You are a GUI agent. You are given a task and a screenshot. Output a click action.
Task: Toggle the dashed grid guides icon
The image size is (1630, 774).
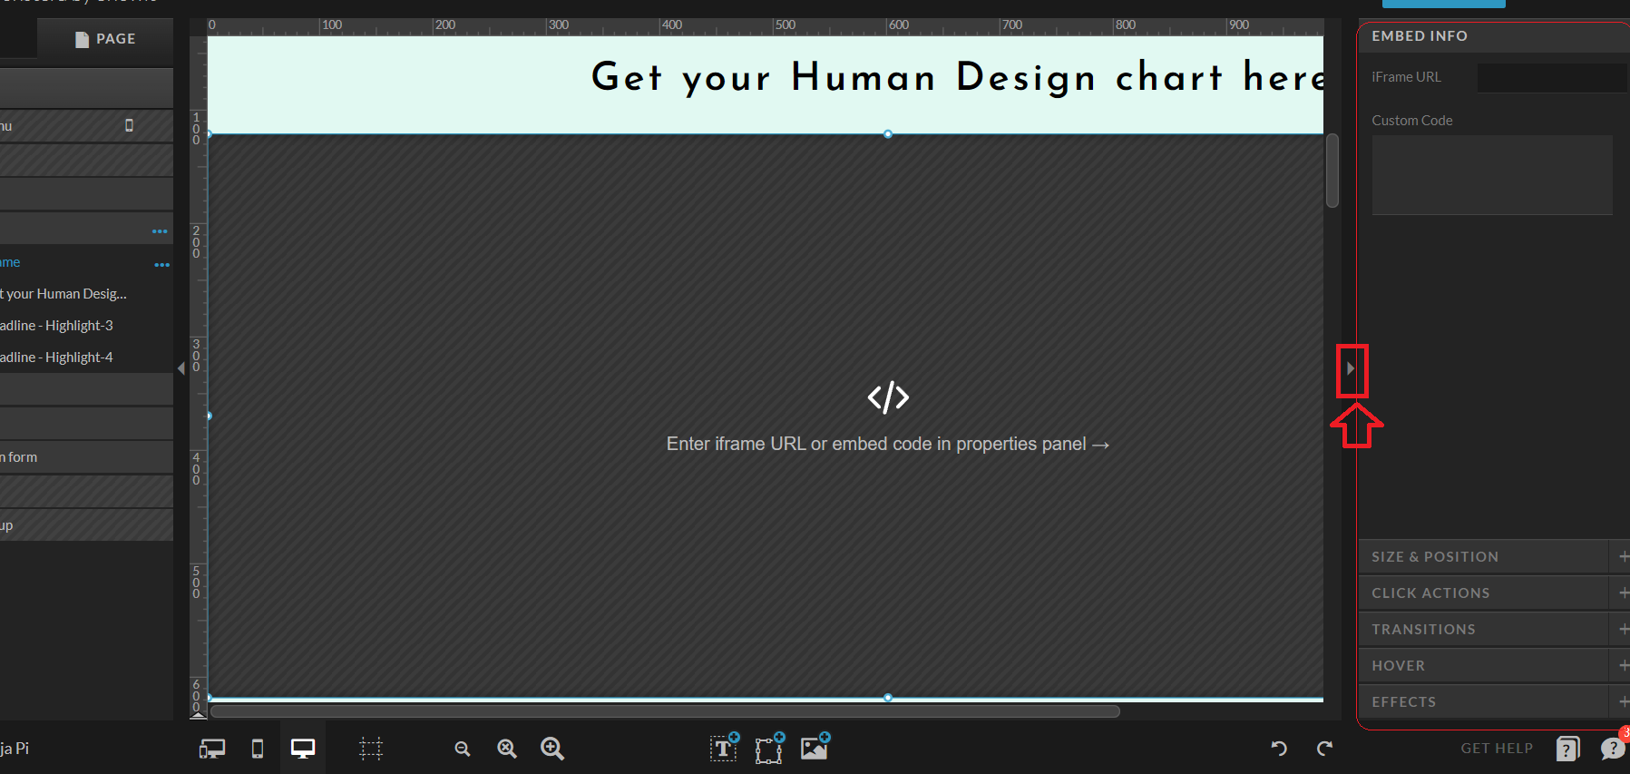[371, 749]
